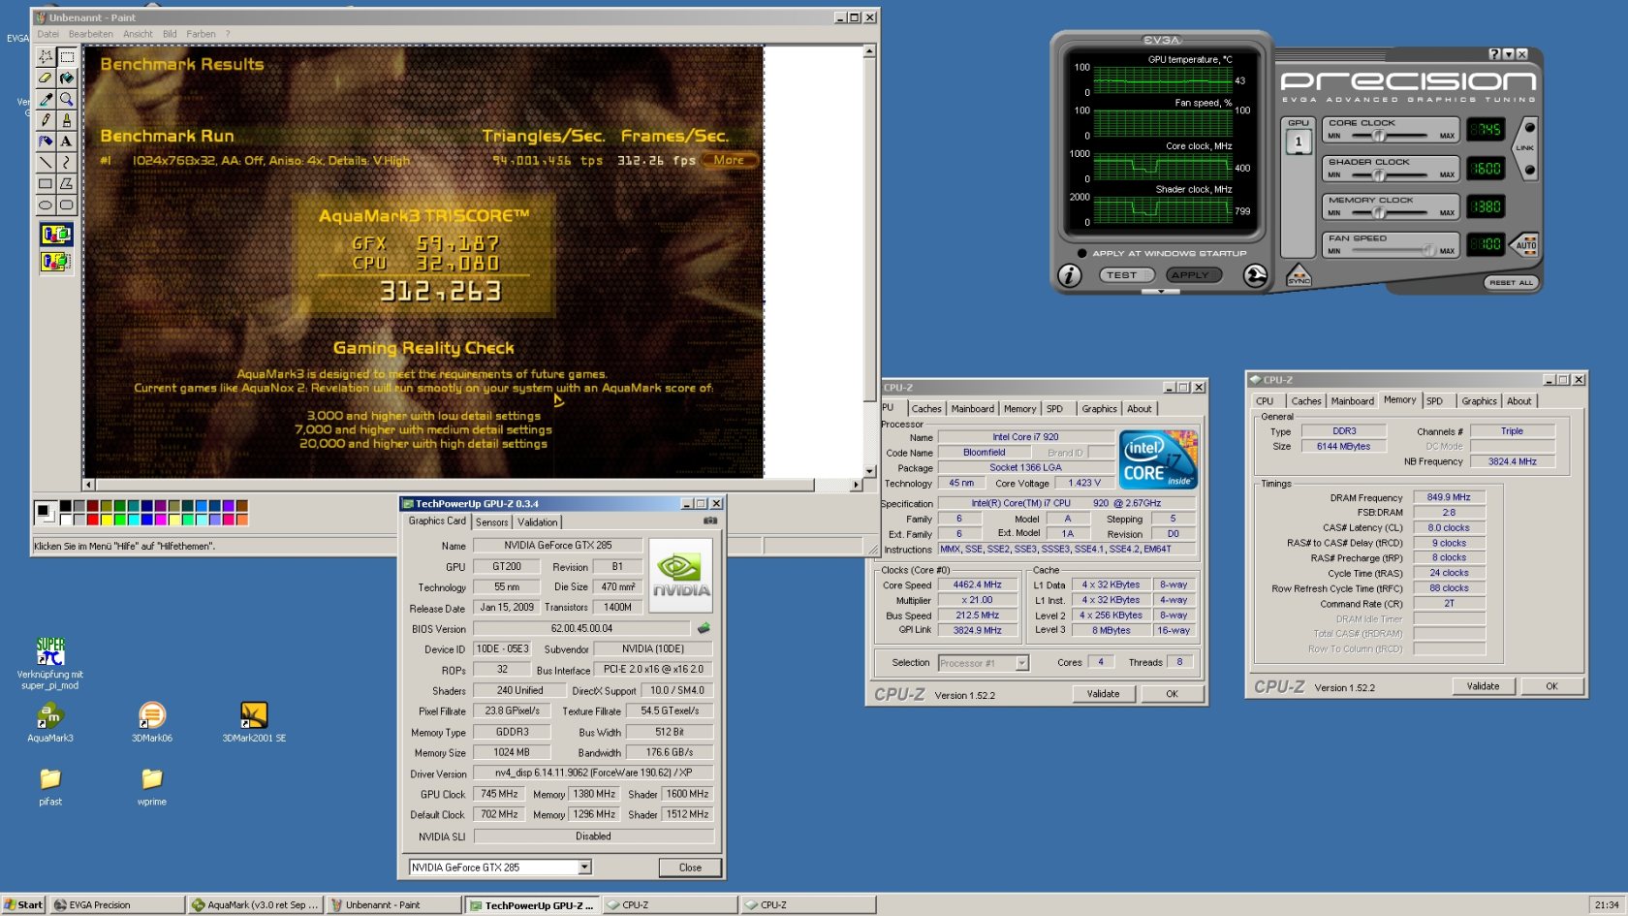Click the Memory Clock slider handle

[x=1380, y=212]
